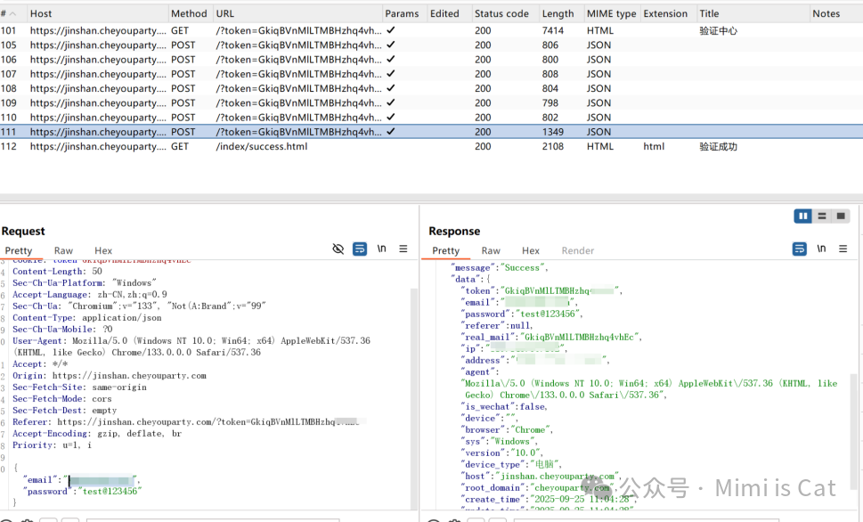Open the Response panel hamburger menu
The width and height of the screenshot is (863, 522).
pos(843,249)
